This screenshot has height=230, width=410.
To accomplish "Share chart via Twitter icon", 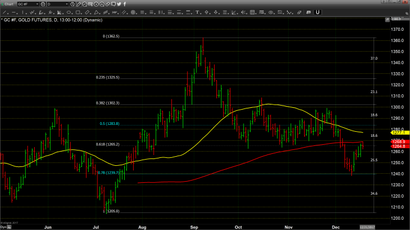I will pos(119,4).
